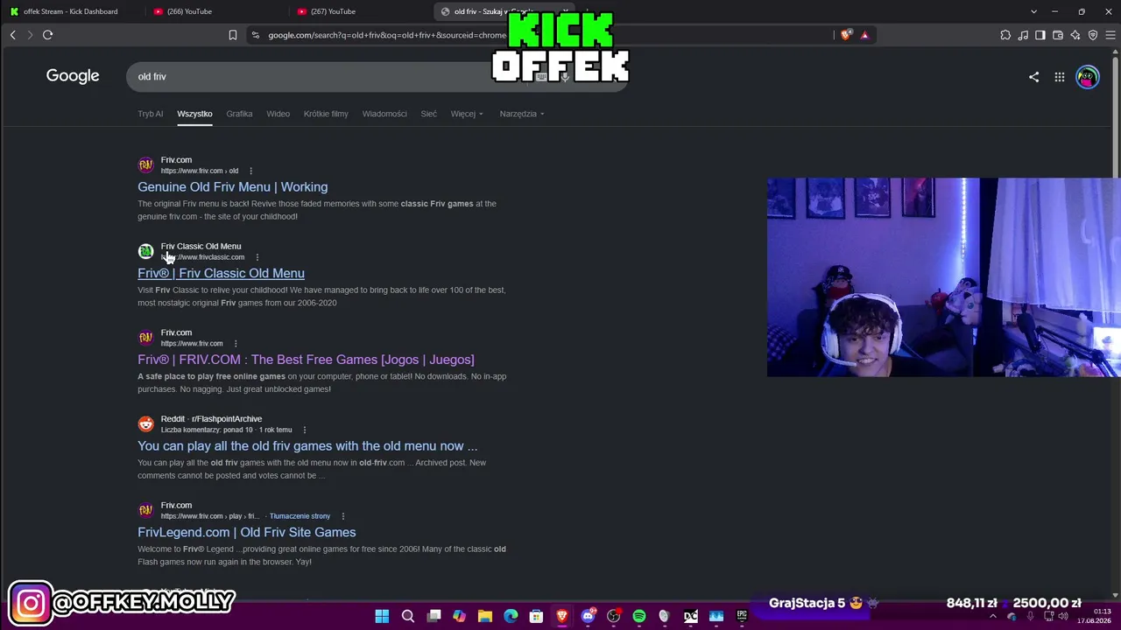
Task: Select the Wideo search tab
Action: click(x=278, y=114)
